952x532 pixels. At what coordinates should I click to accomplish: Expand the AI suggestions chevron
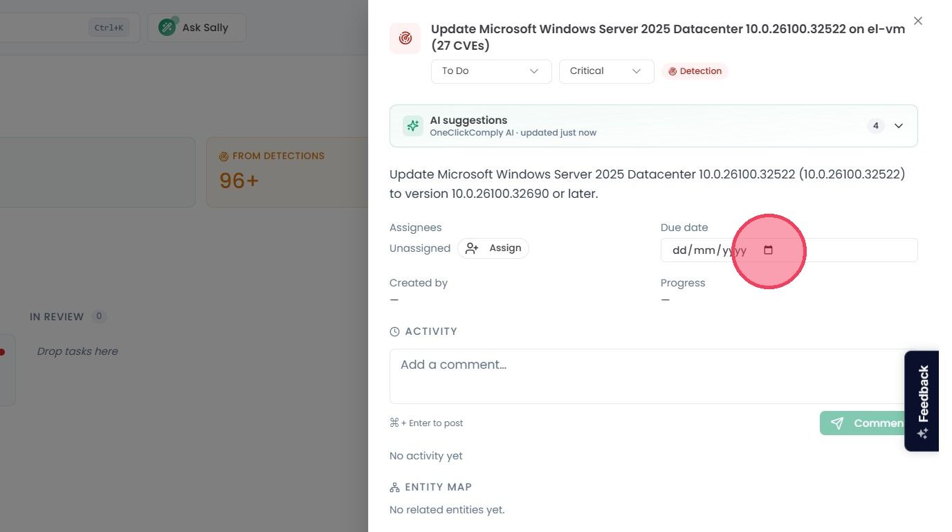[x=899, y=126]
